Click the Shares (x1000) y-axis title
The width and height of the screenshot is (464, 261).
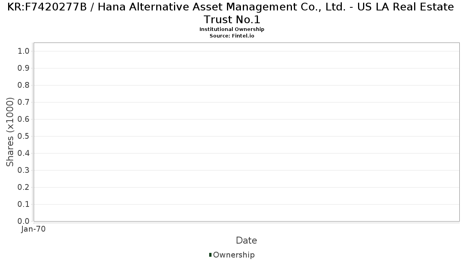10,132
